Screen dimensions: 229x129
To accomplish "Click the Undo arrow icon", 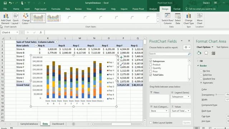I will click(10, 3).
